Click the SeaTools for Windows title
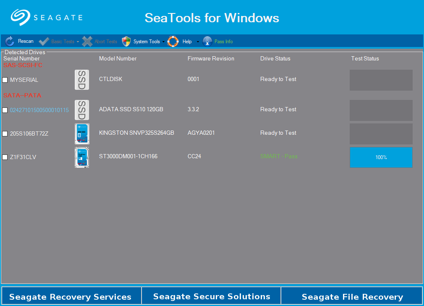This screenshot has height=306, width=424. [x=212, y=18]
